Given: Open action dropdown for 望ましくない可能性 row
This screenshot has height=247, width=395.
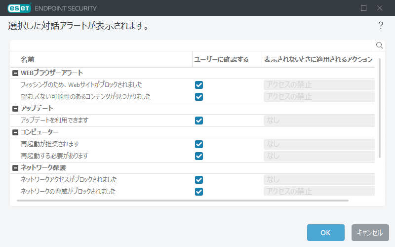Looking at the screenshot, I should tap(319, 97).
